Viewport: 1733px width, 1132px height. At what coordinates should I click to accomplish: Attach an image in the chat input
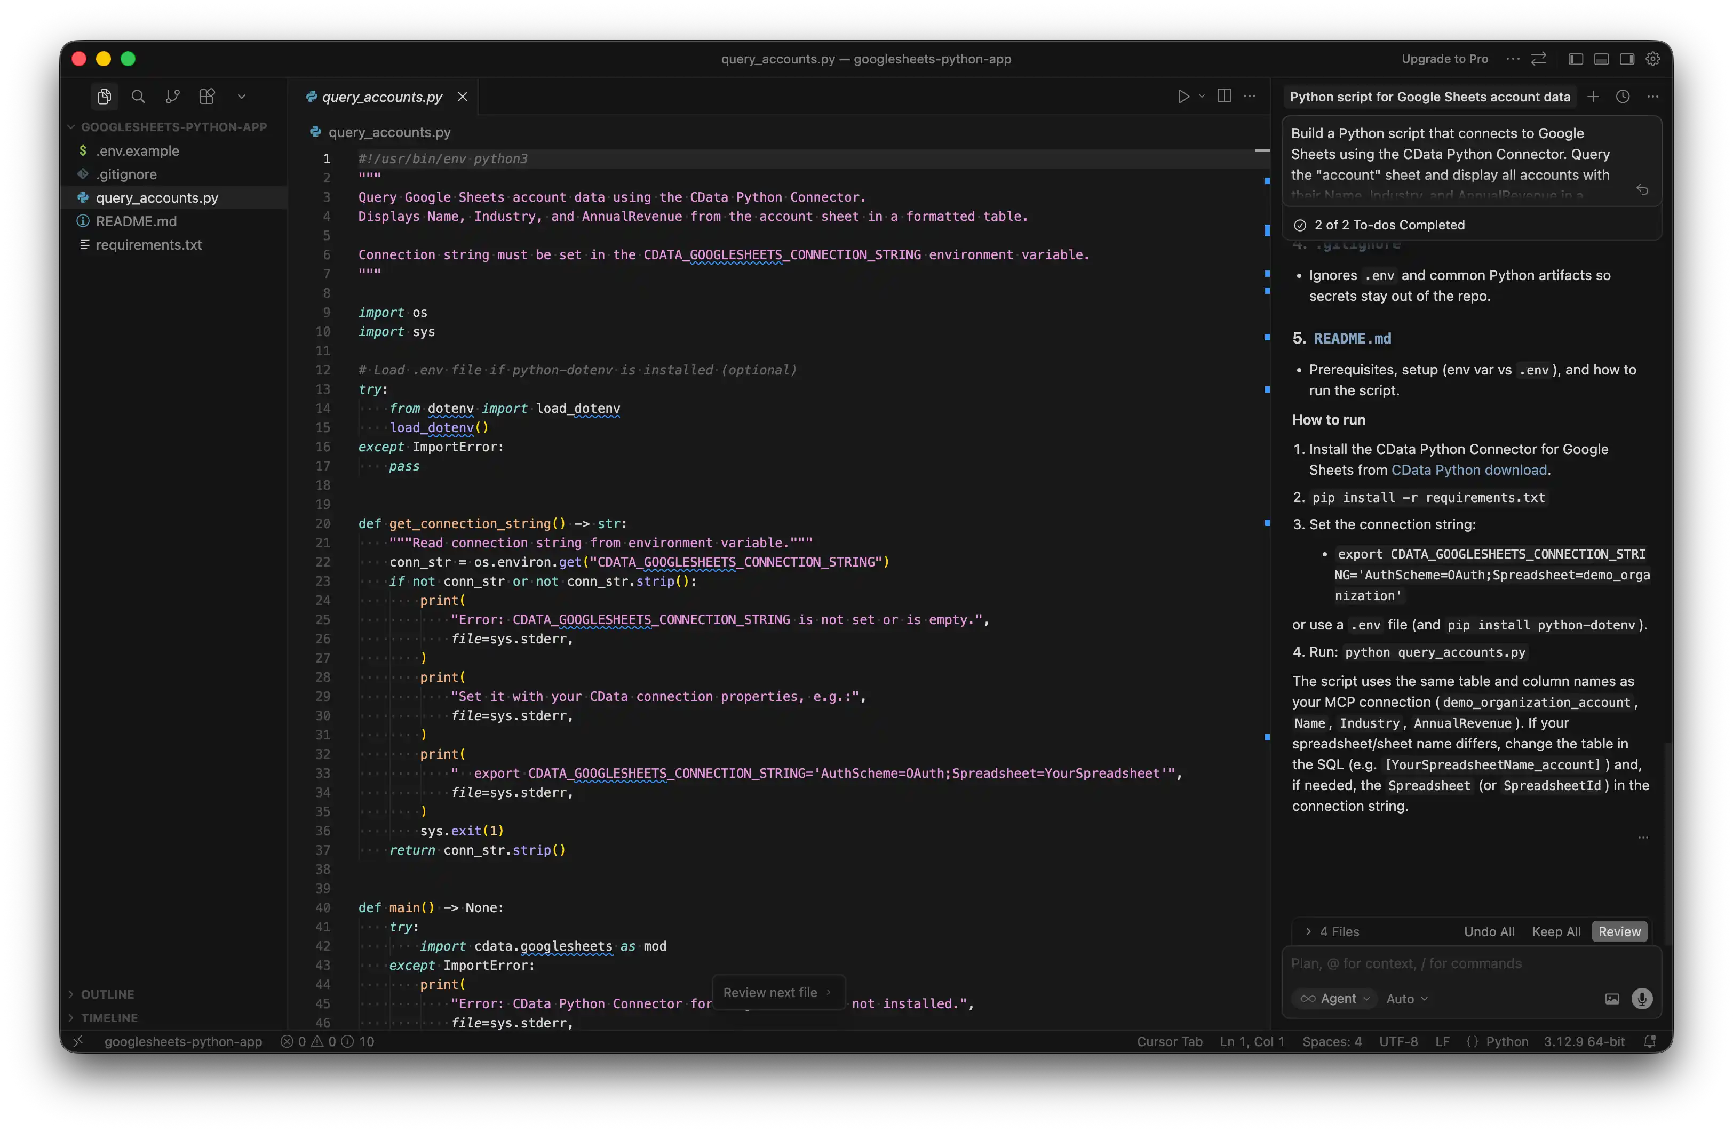click(1611, 998)
